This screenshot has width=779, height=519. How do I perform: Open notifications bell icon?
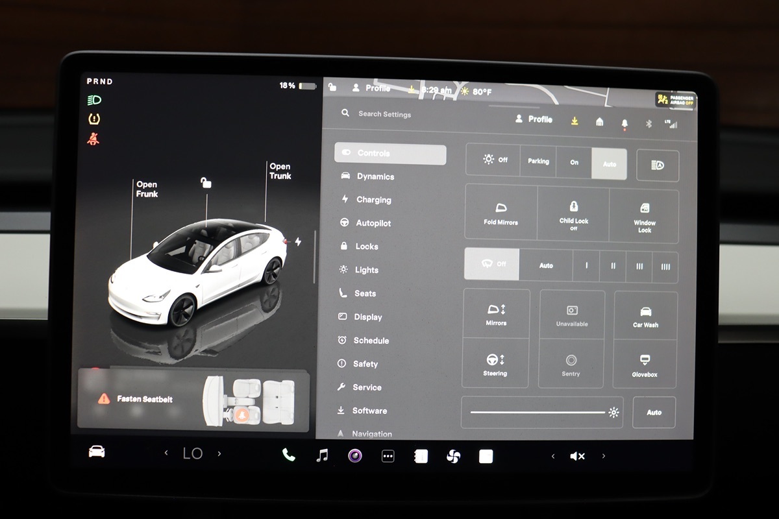point(624,123)
